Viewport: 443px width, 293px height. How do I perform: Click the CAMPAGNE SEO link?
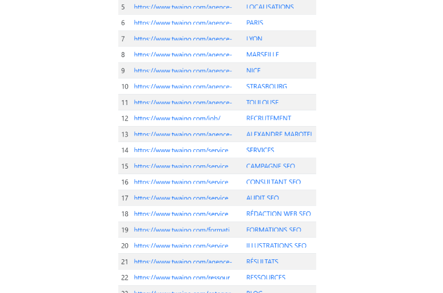point(270,166)
